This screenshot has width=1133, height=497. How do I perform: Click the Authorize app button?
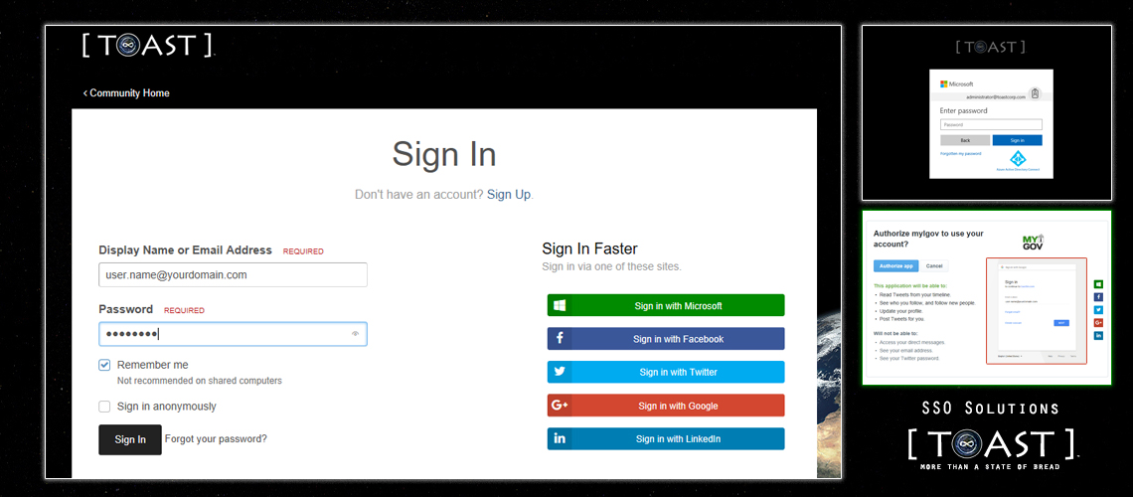pos(896,265)
